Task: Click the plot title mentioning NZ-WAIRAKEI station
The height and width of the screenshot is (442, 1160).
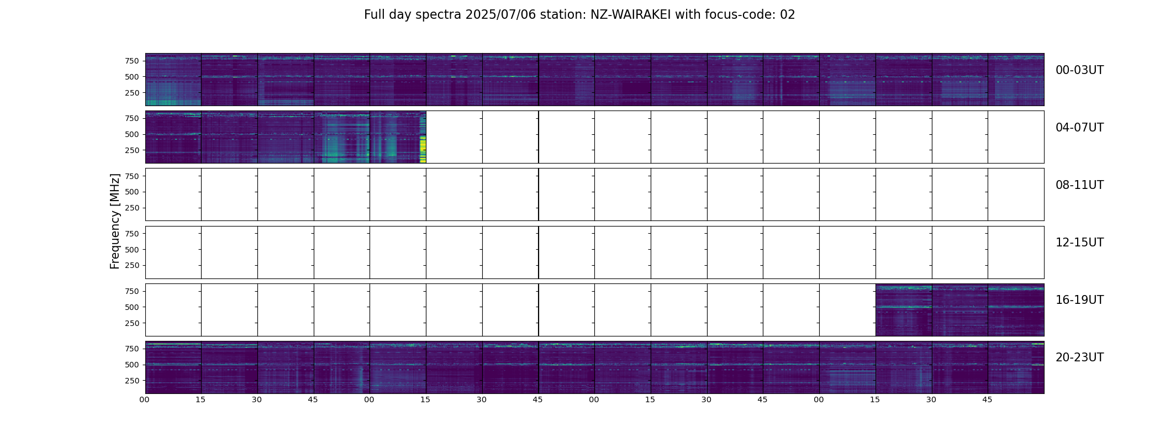Action: click(x=579, y=15)
